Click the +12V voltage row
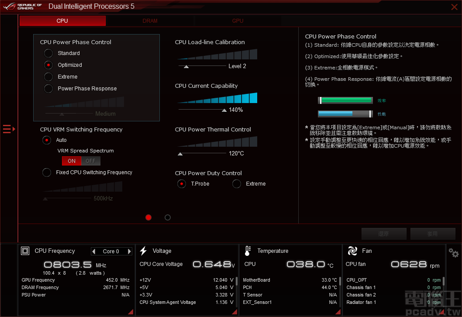462x317 pixels. (186, 280)
